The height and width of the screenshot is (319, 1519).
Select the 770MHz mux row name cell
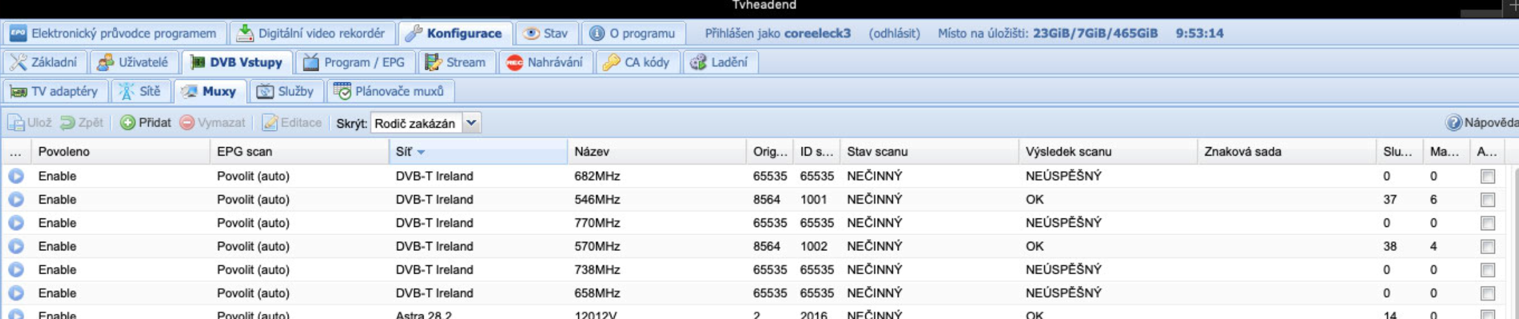point(596,223)
